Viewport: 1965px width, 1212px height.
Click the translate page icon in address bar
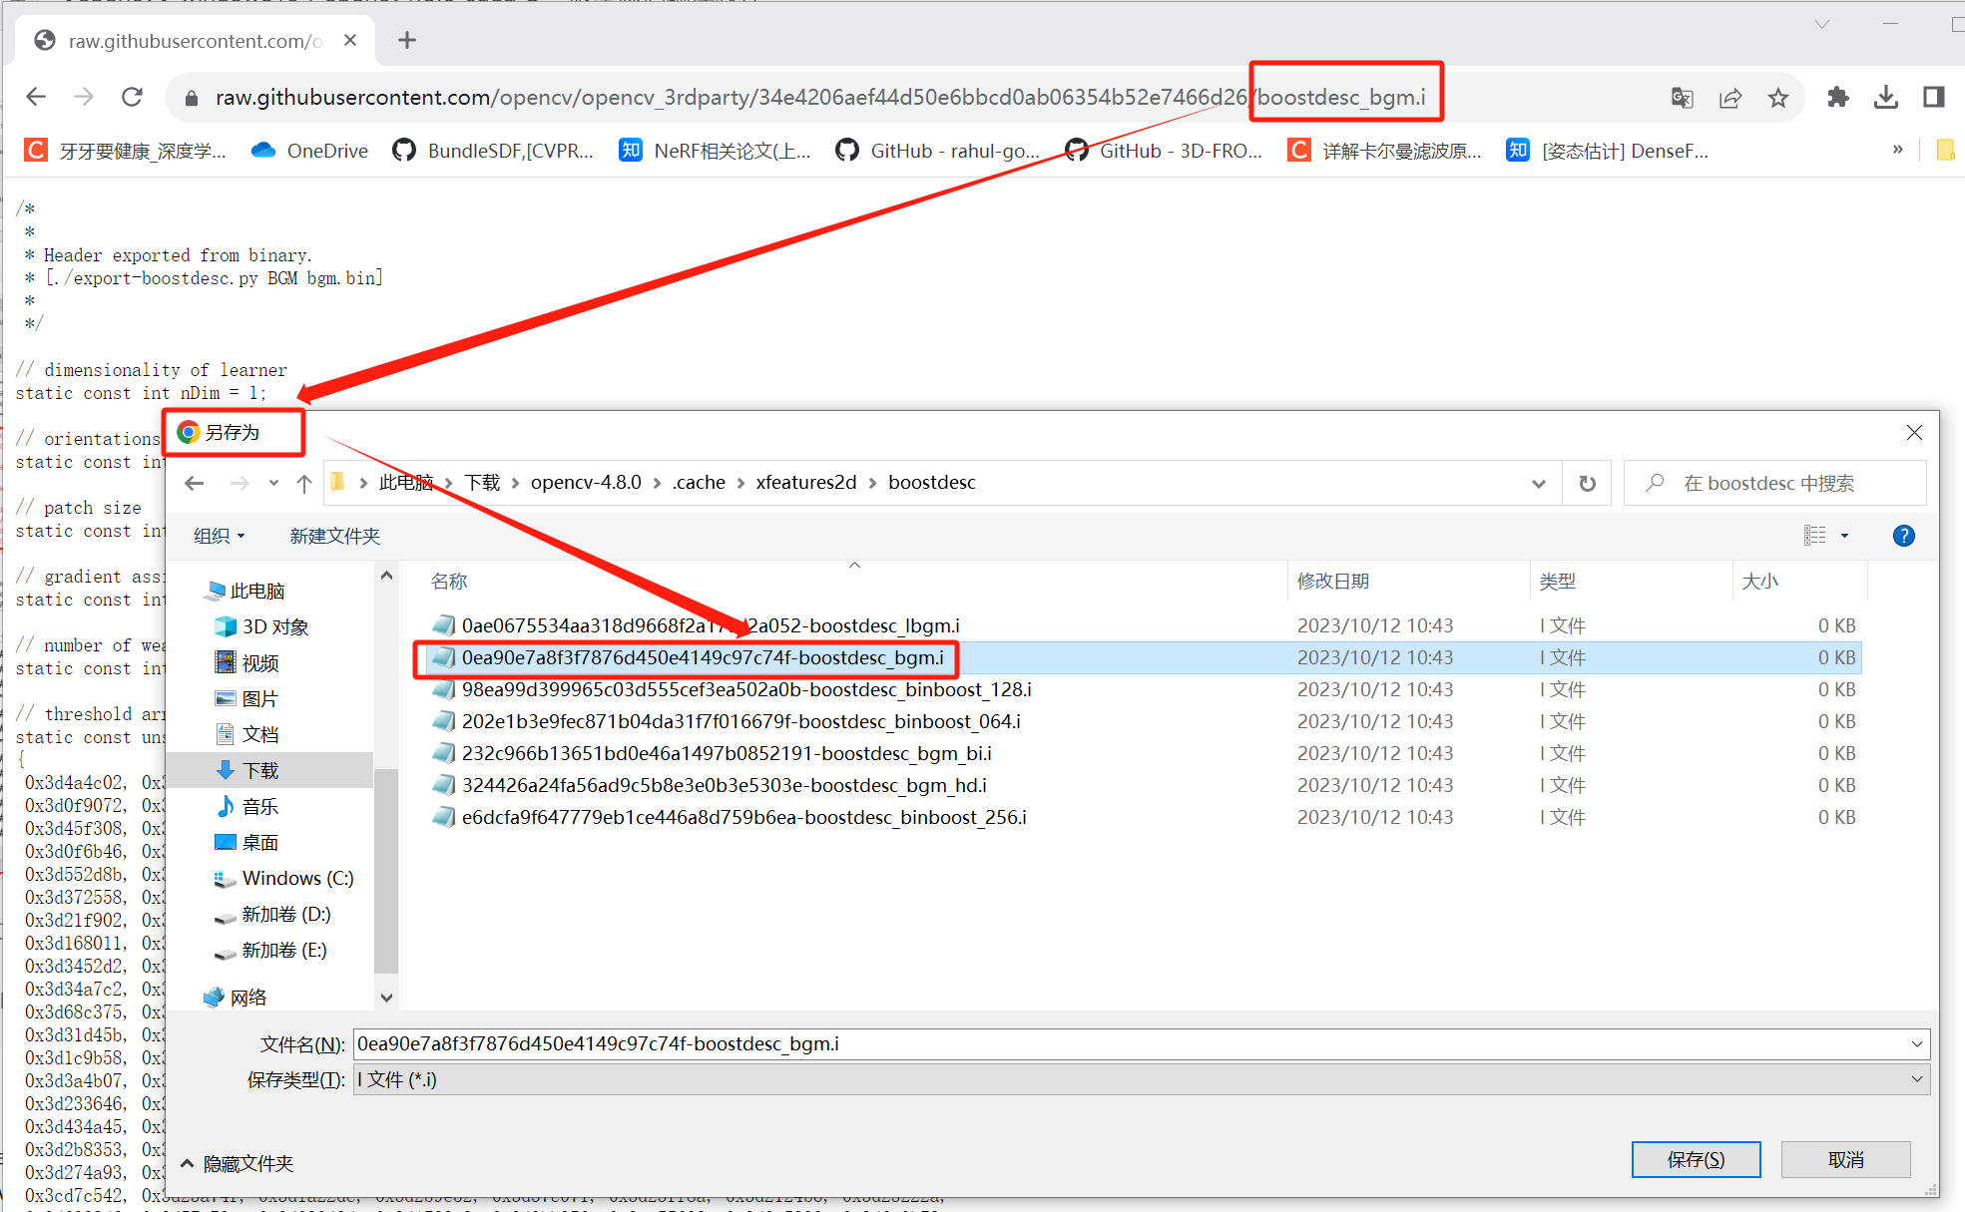click(1683, 98)
